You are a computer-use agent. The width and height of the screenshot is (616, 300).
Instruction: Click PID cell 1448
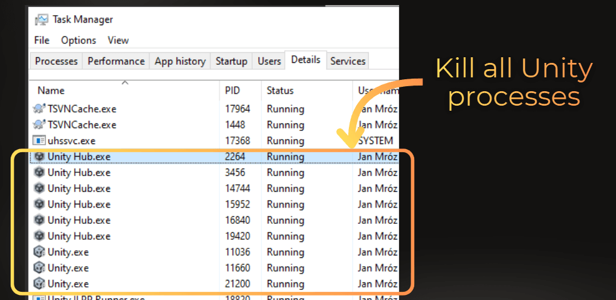click(x=235, y=125)
